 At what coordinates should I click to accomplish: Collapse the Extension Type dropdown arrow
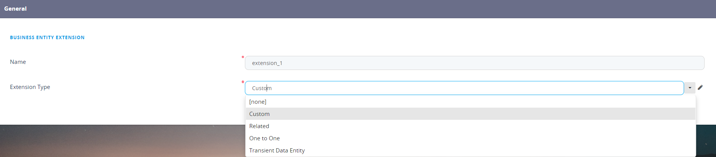(690, 88)
